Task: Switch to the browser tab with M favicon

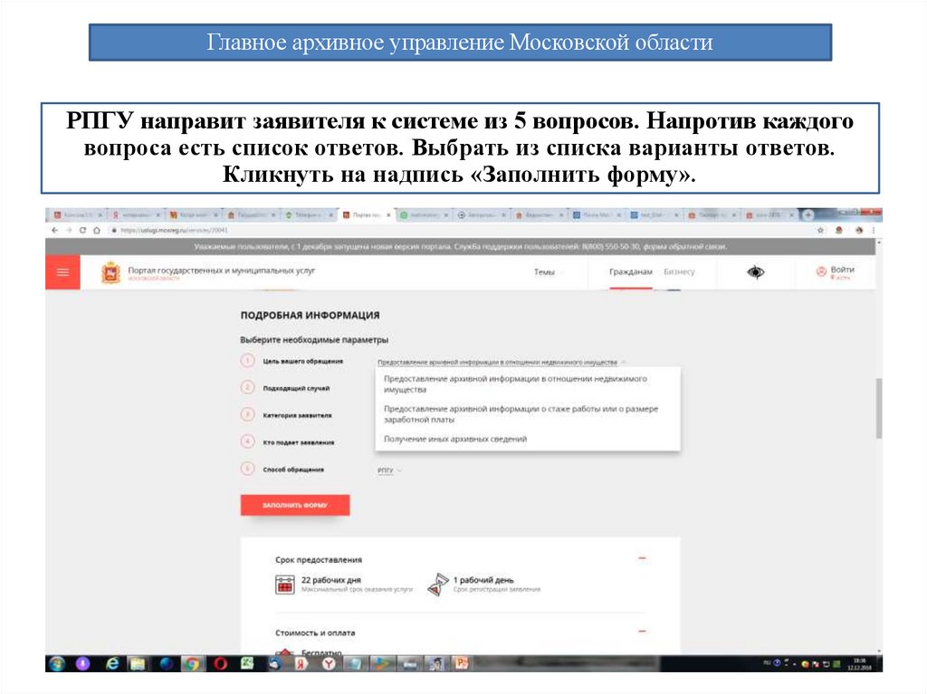Action: coord(194,215)
